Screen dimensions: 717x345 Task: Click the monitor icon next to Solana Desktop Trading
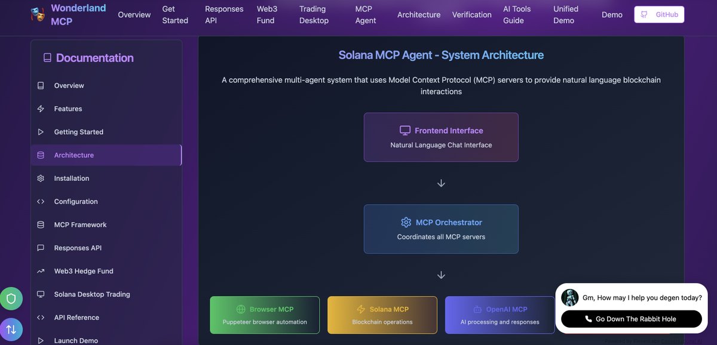pyautogui.click(x=41, y=294)
